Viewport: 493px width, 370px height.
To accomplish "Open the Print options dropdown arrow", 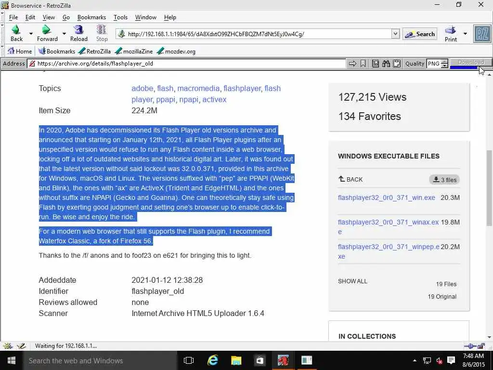I will pyautogui.click(x=465, y=34).
